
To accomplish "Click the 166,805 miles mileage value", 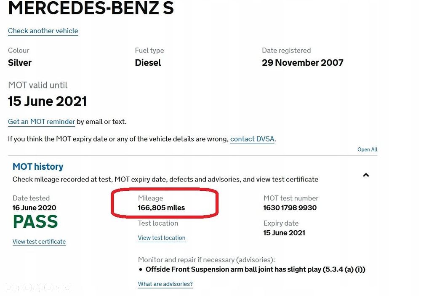I will point(161,208).
